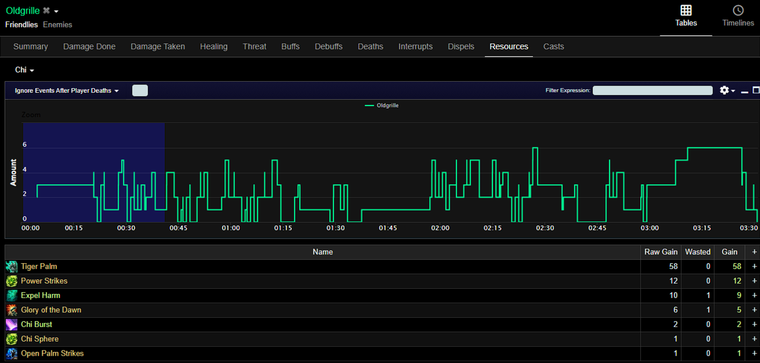Open the Oldgrille name dropdown arrow
Screen dimensions: 760x363
coord(56,11)
